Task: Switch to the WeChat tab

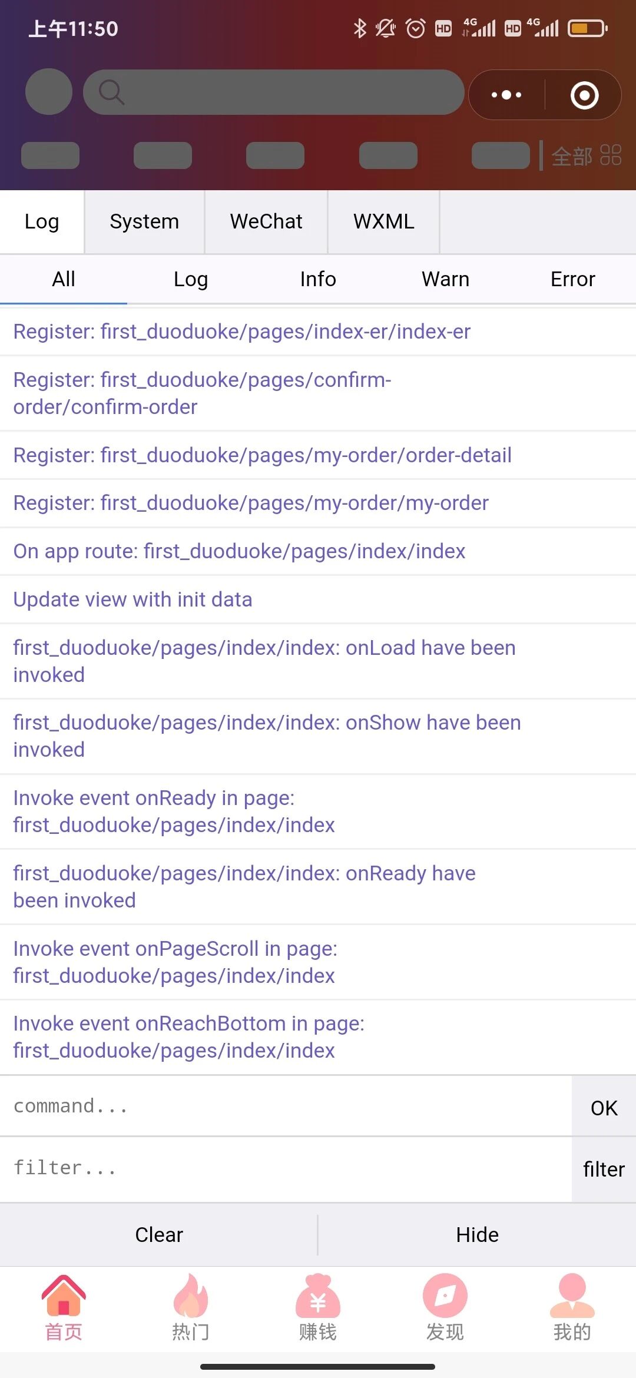Action: tap(266, 221)
